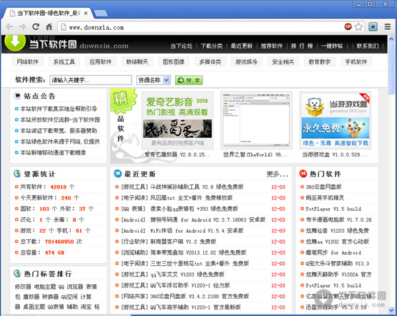Select the 手机软件 category button
This screenshot has height=316, width=397.
click(x=356, y=61)
